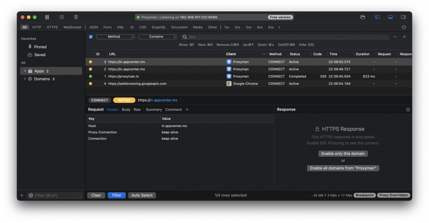Open the Response panel options icon
Viewport: 429px width, 223px height.
[408, 109]
